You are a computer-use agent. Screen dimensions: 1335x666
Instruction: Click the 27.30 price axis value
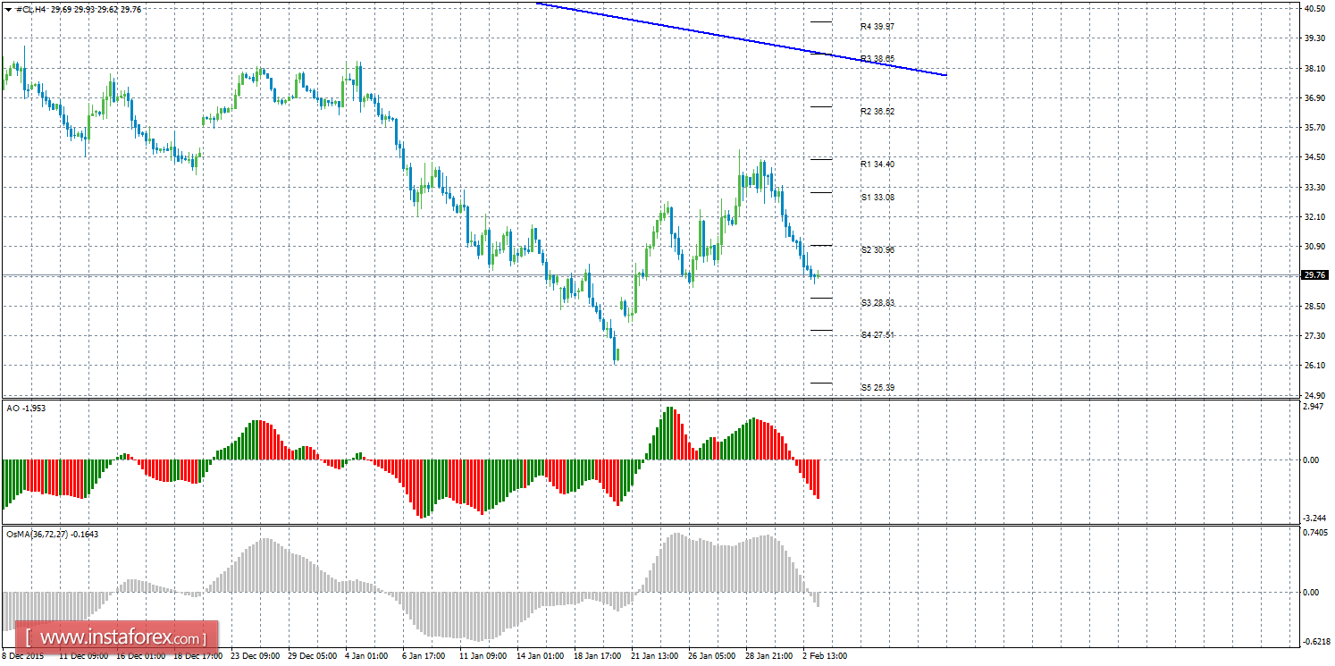pyautogui.click(x=1314, y=335)
